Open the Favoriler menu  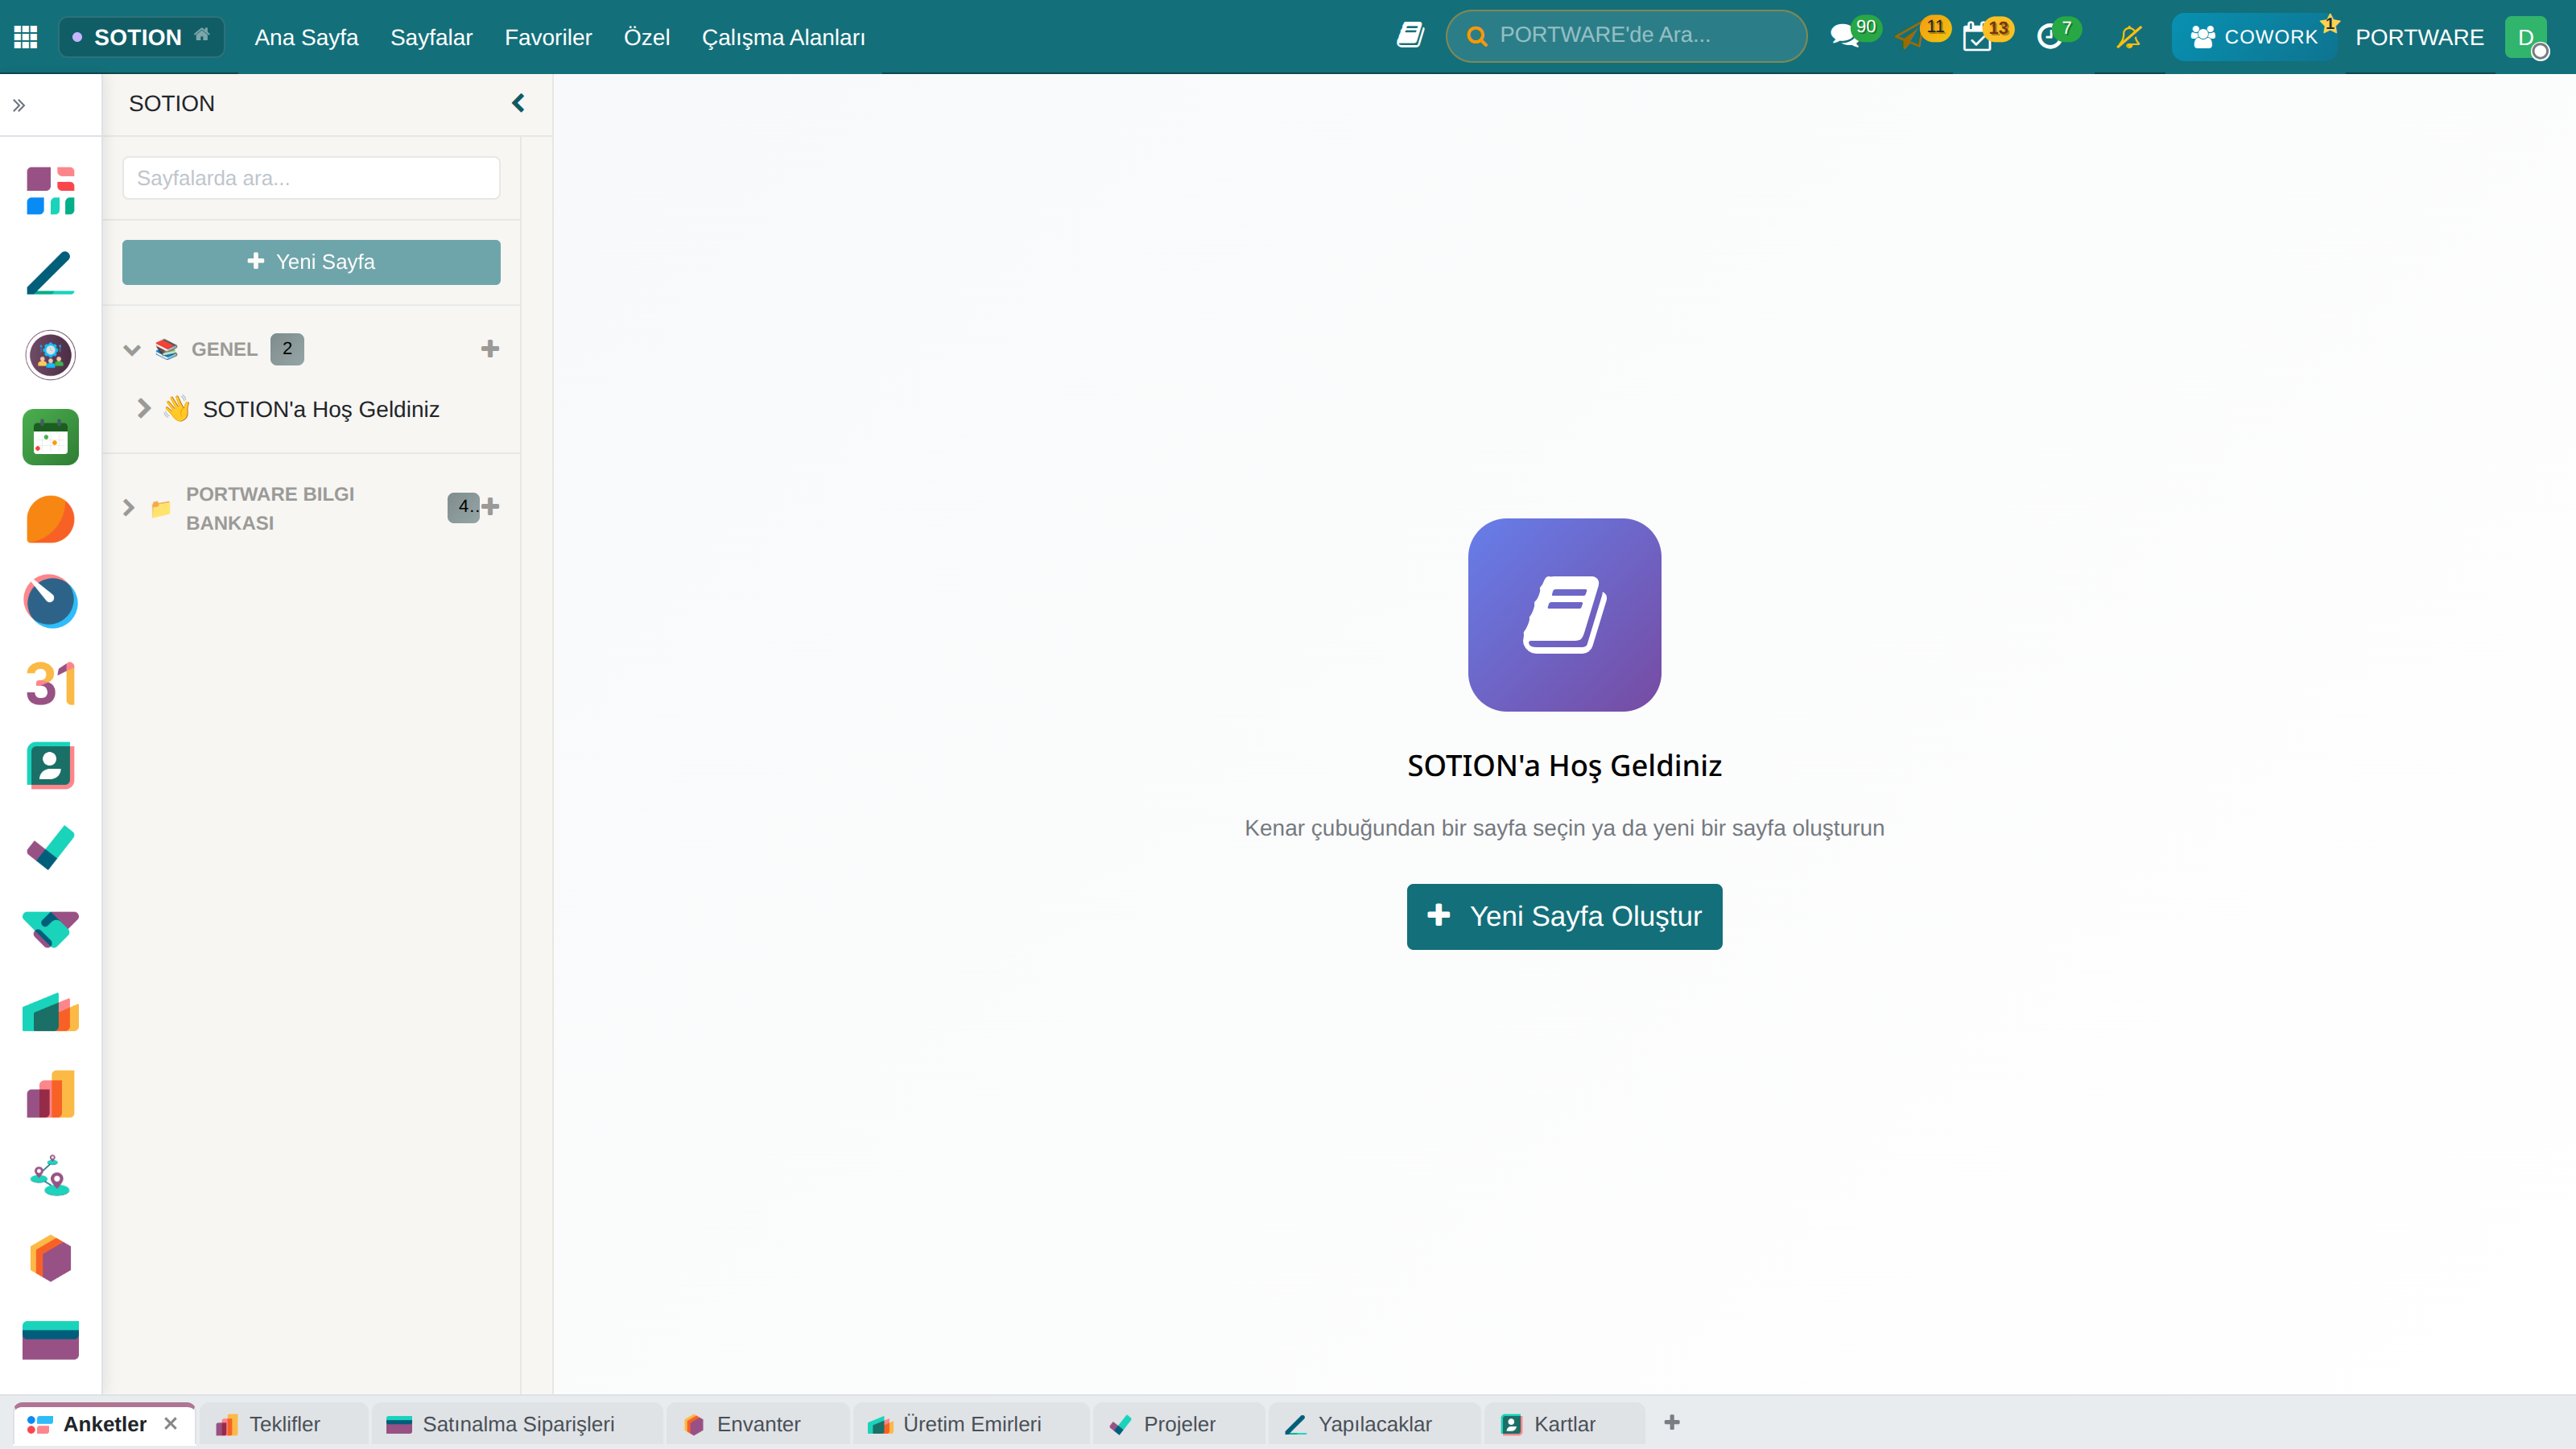click(548, 37)
